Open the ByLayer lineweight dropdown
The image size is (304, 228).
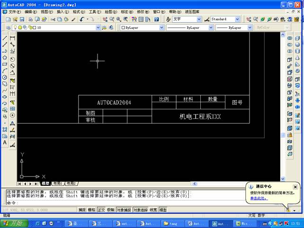[250, 28]
